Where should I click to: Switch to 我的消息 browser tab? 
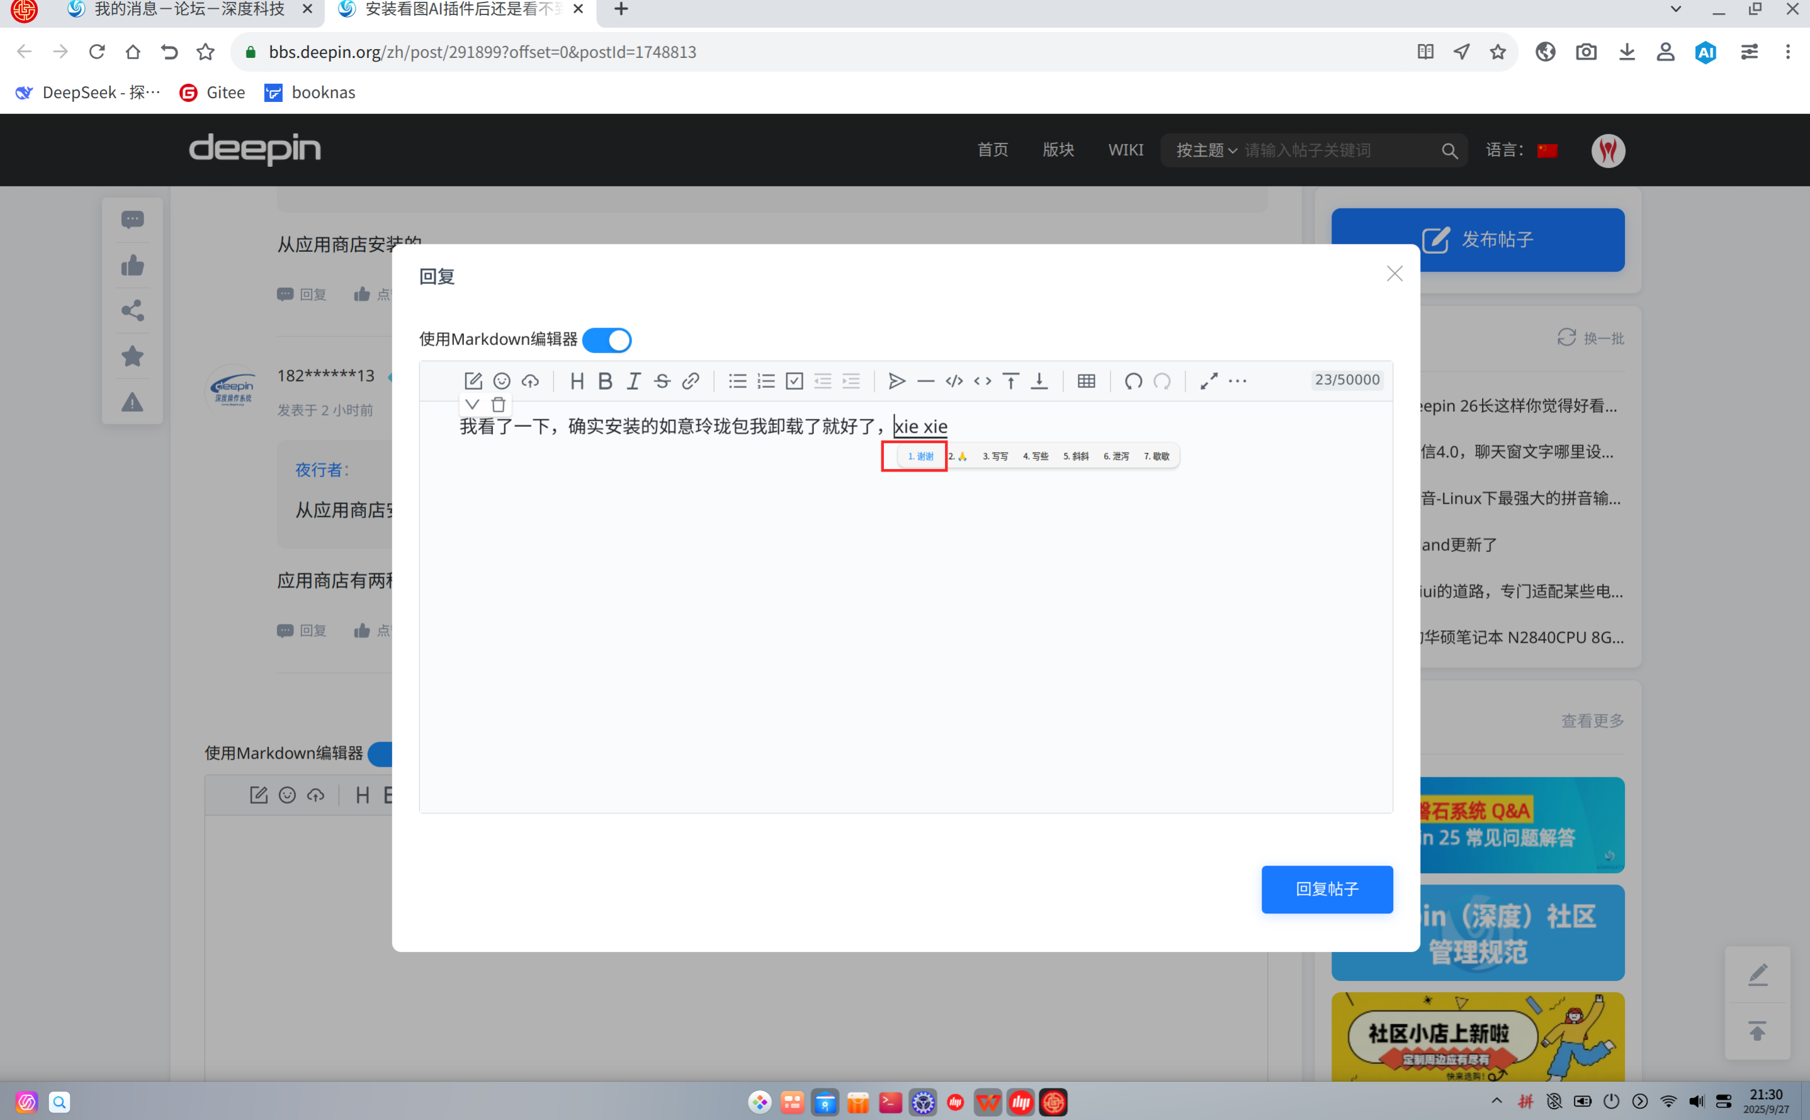[x=188, y=9]
